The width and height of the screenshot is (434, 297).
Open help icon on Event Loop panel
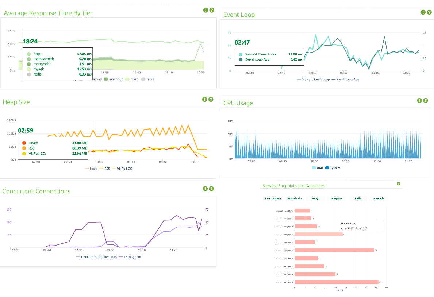tap(429, 12)
